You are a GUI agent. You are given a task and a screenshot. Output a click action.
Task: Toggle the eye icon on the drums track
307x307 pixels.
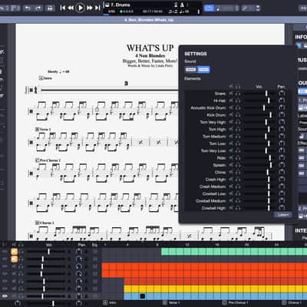point(5,296)
